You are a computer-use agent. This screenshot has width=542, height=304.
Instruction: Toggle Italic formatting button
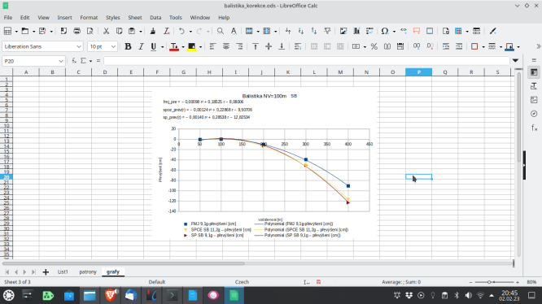[x=141, y=46]
